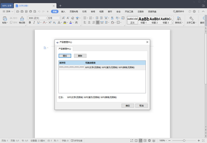
Task: Increase font size with A+ icon
Action: point(63,18)
